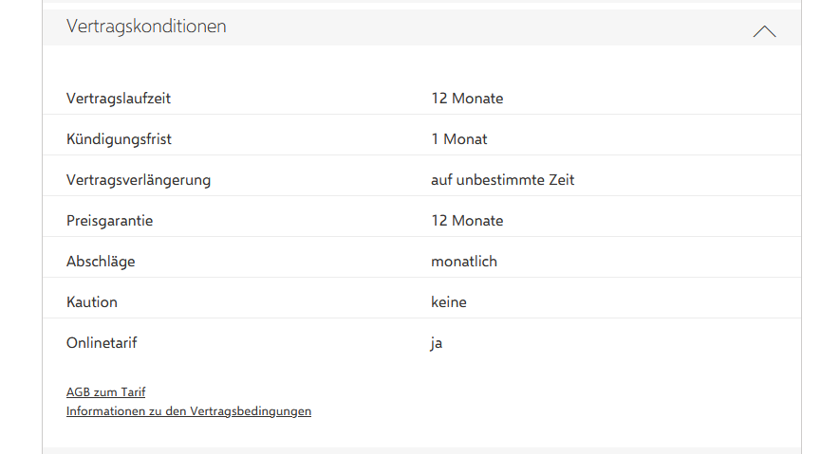The width and height of the screenshot is (821, 454).
Task: Click the Vertragsverlängerung row label
Action: pos(139,180)
